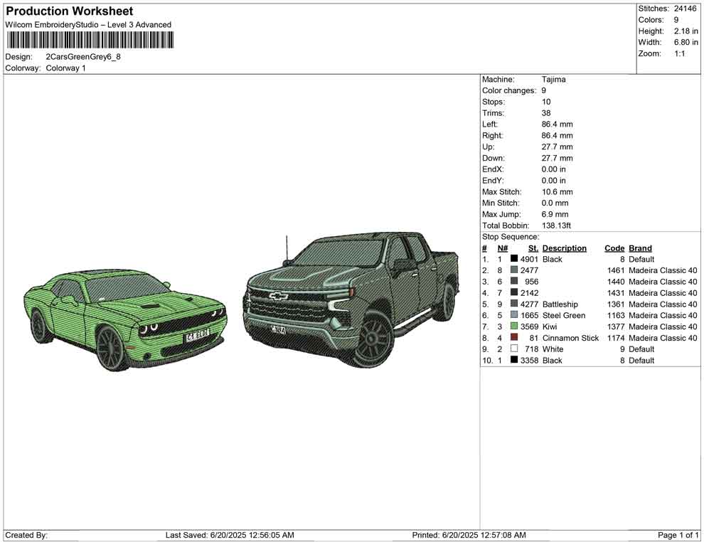Click the design name '2CarsGreenGrey6_8'
Viewport: 704px width, 542px height.
[x=83, y=57]
